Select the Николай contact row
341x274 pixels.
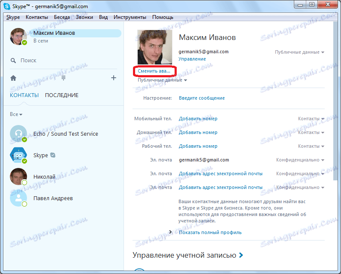(63, 177)
